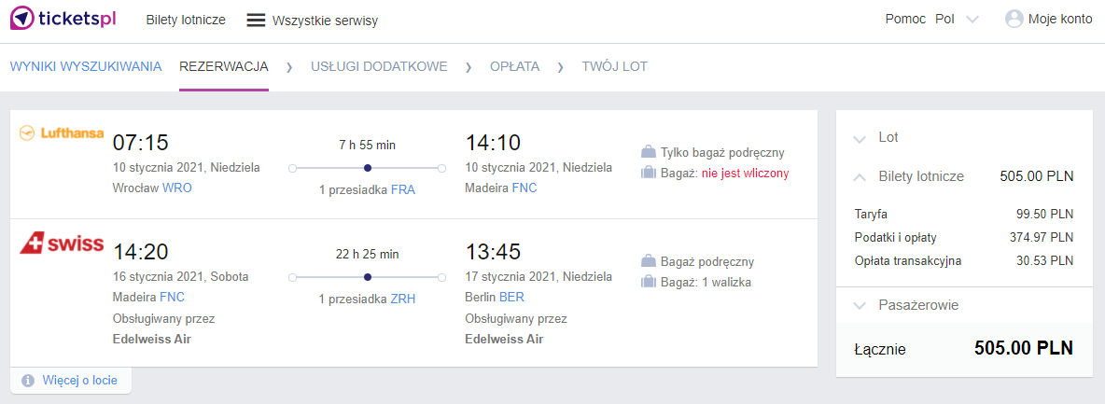Click the Swiss airline logo
This screenshot has height=404, width=1105.
[x=62, y=244]
